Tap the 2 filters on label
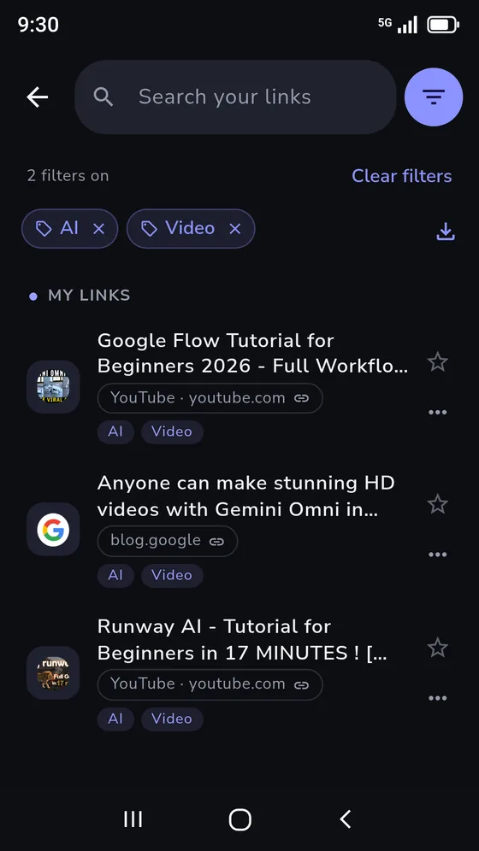479x851 pixels. click(68, 176)
